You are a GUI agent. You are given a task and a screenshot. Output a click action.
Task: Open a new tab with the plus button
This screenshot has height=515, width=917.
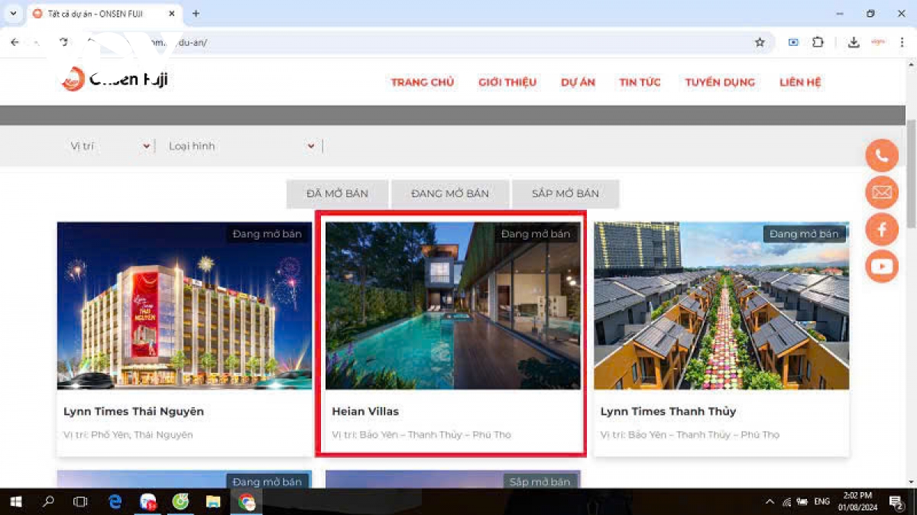click(x=196, y=14)
